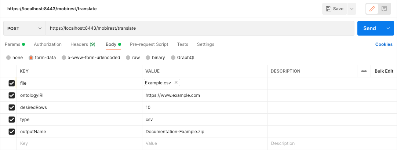Click the file key cell

[80, 83]
